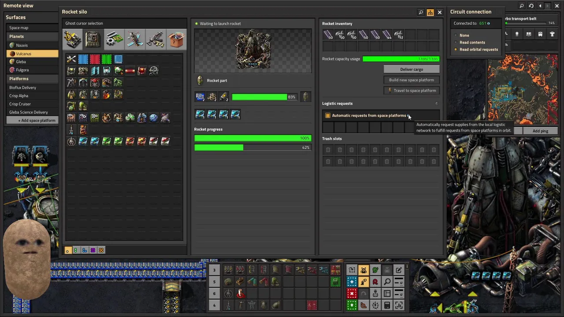Screen dimensions: 564x317
Task: Select the repair pack wrench icon
Action: [71, 59]
